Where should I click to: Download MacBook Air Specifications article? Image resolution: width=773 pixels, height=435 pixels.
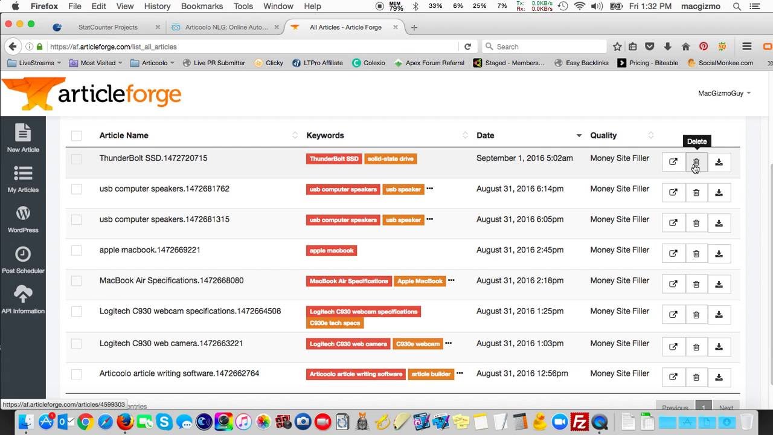click(719, 284)
